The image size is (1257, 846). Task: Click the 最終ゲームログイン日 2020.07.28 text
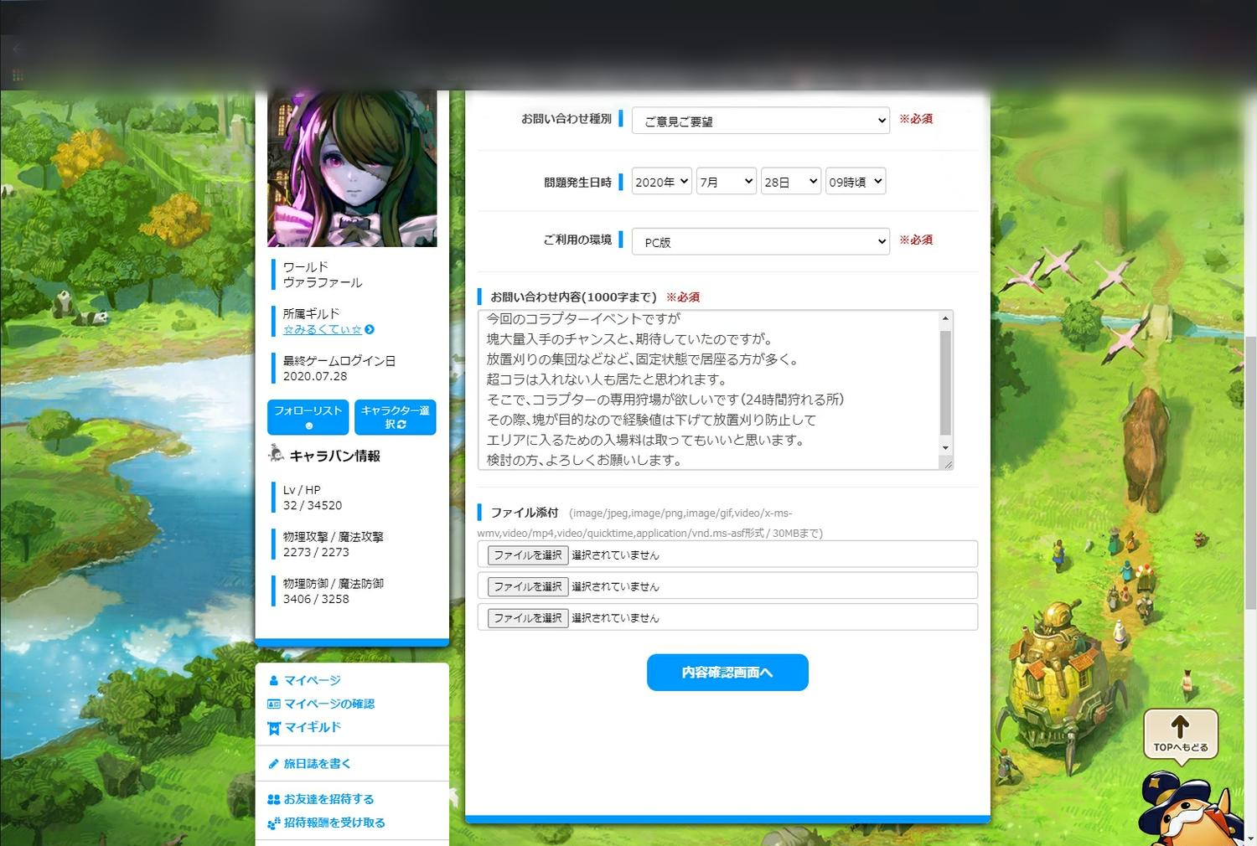[x=339, y=369]
